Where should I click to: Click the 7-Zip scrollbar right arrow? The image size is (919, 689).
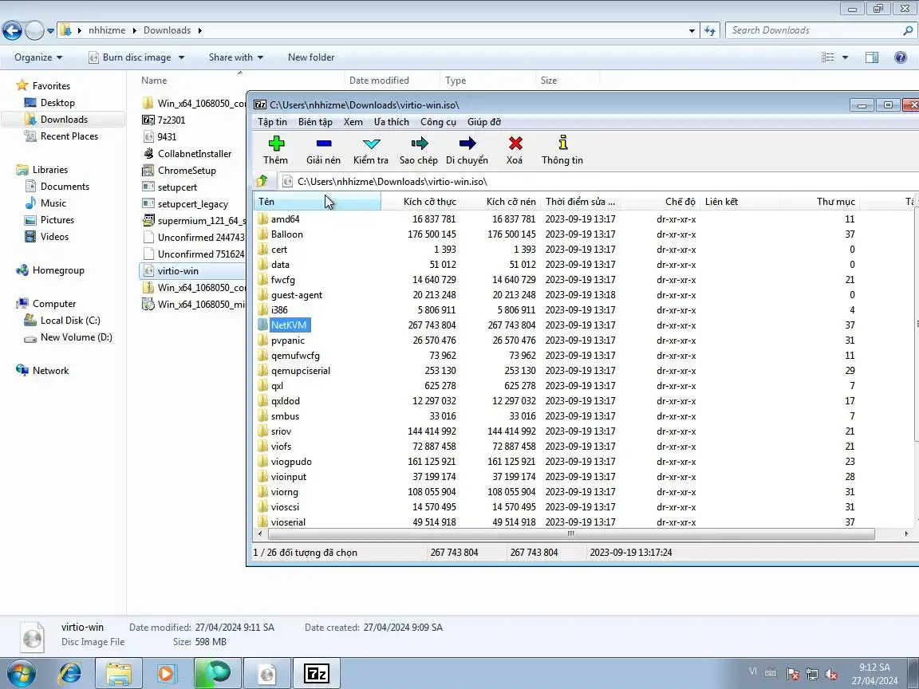[x=906, y=533]
